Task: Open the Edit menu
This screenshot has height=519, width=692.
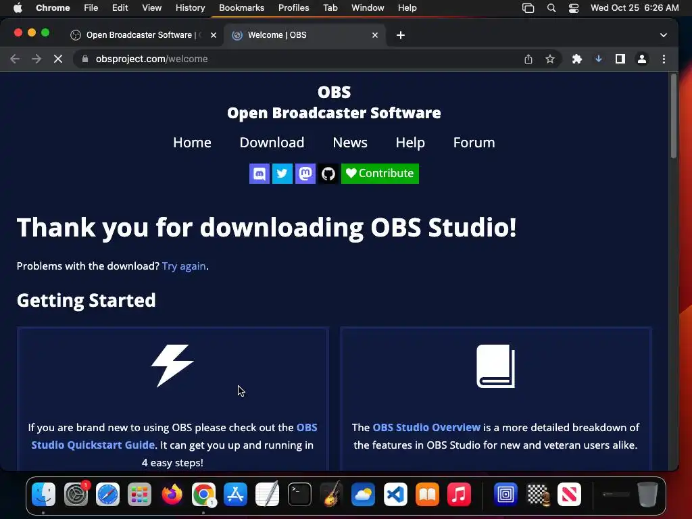Action: point(120,8)
